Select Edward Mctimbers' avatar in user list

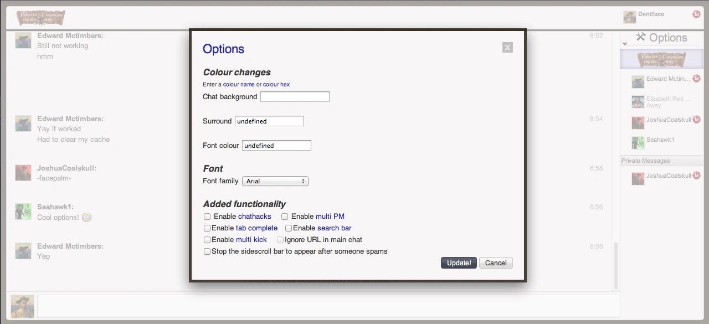(637, 81)
